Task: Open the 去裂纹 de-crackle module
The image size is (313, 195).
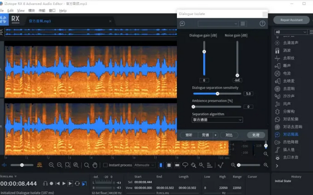Action: (x=285, y=58)
